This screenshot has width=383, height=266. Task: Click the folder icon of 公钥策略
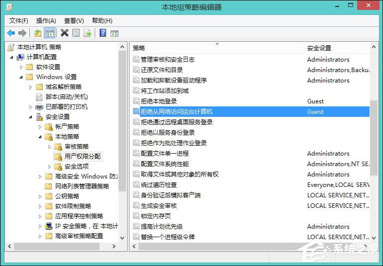49,196
